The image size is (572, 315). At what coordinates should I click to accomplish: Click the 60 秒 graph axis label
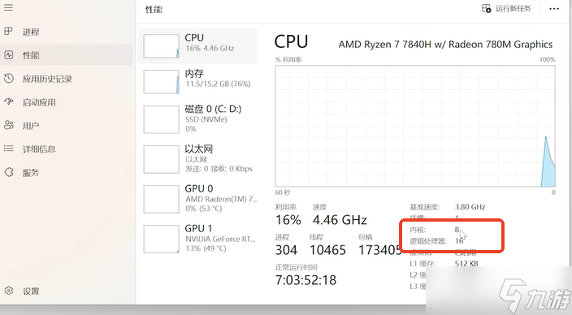click(x=283, y=192)
